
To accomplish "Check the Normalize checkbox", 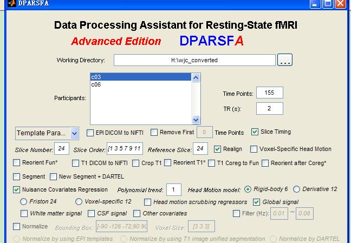I will pos(17,226).
